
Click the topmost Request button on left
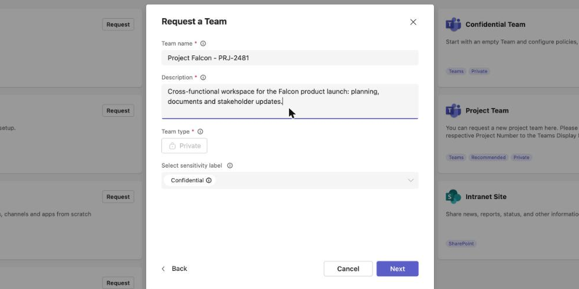pyautogui.click(x=118, y=25)
